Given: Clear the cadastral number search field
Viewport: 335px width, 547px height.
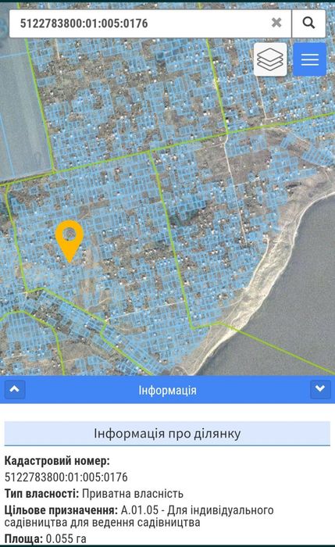Looking at the screenshot, I should (x=276, y=23).
